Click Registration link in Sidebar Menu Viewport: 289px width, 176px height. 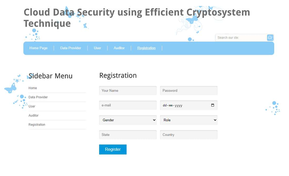click(37, 125)
